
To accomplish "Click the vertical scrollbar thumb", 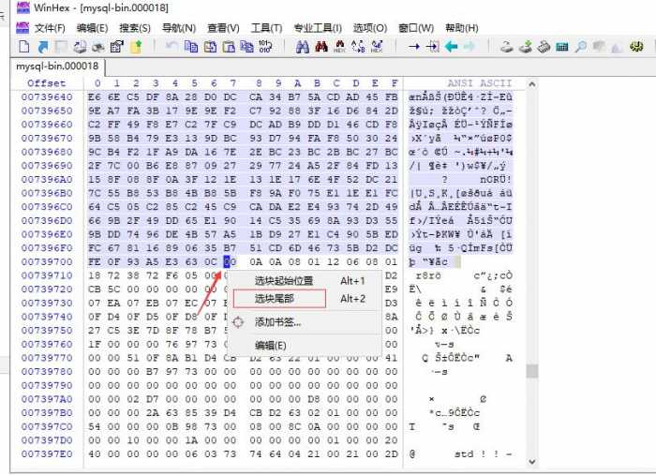I will click(x=531, y=371).
